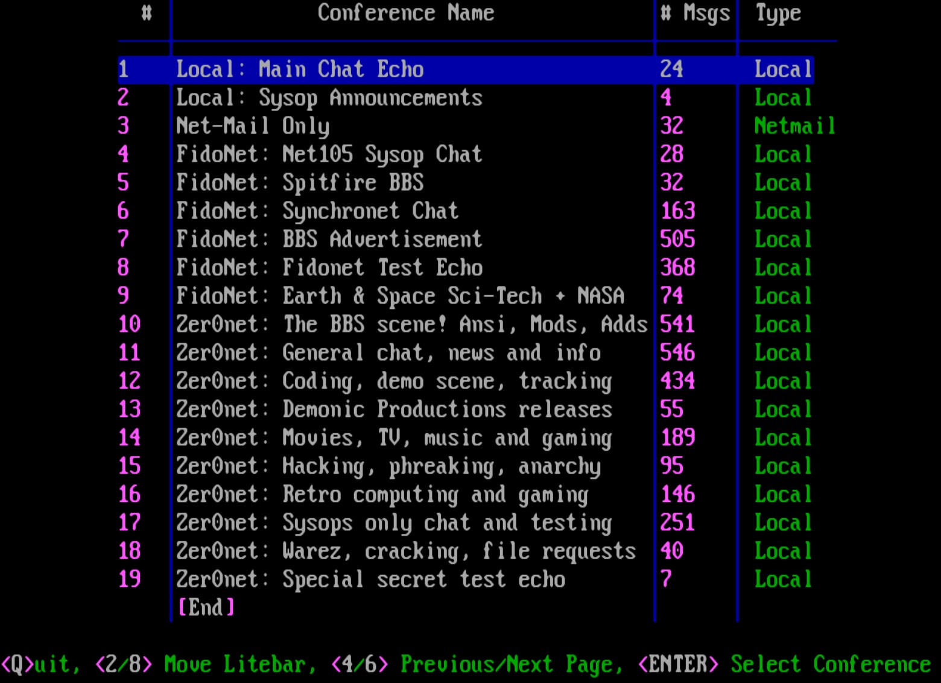Click message count 28
The width and height of the screenshot is (941, 683).
671,154
